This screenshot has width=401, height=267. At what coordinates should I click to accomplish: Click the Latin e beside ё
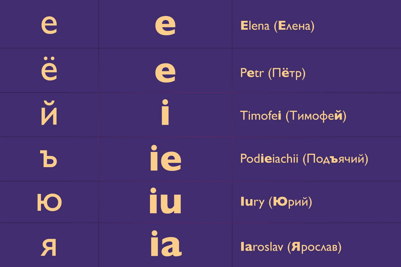click(165, 72)
